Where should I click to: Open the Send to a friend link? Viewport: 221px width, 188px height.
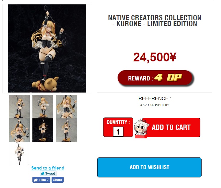[48, 168]
